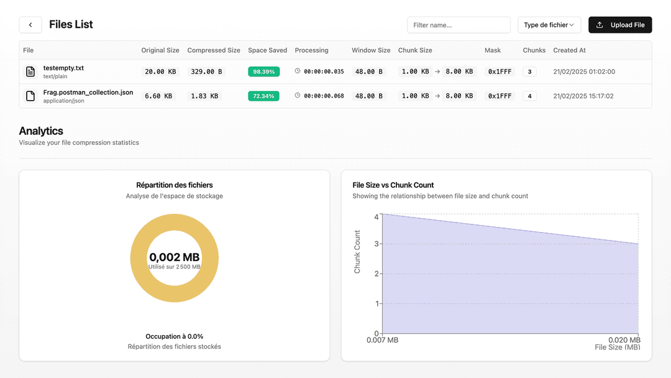Click the testempty.txt file icon
This screenshot has height=378, width=671.
[x=30, y=71]
